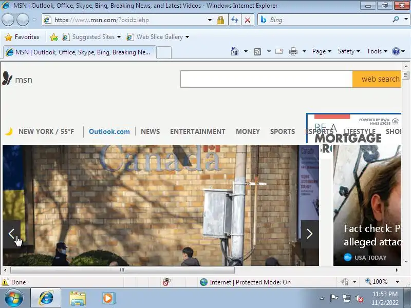Click the privacy report eye icon
Image resolution: width=411 pixels, height=308 pixels.
pyautogui.click(x=166, y=282)
